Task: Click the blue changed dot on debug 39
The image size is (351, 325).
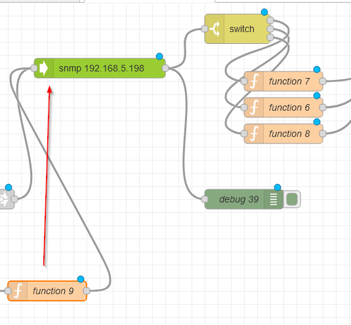Action: [x=278, y=187]
